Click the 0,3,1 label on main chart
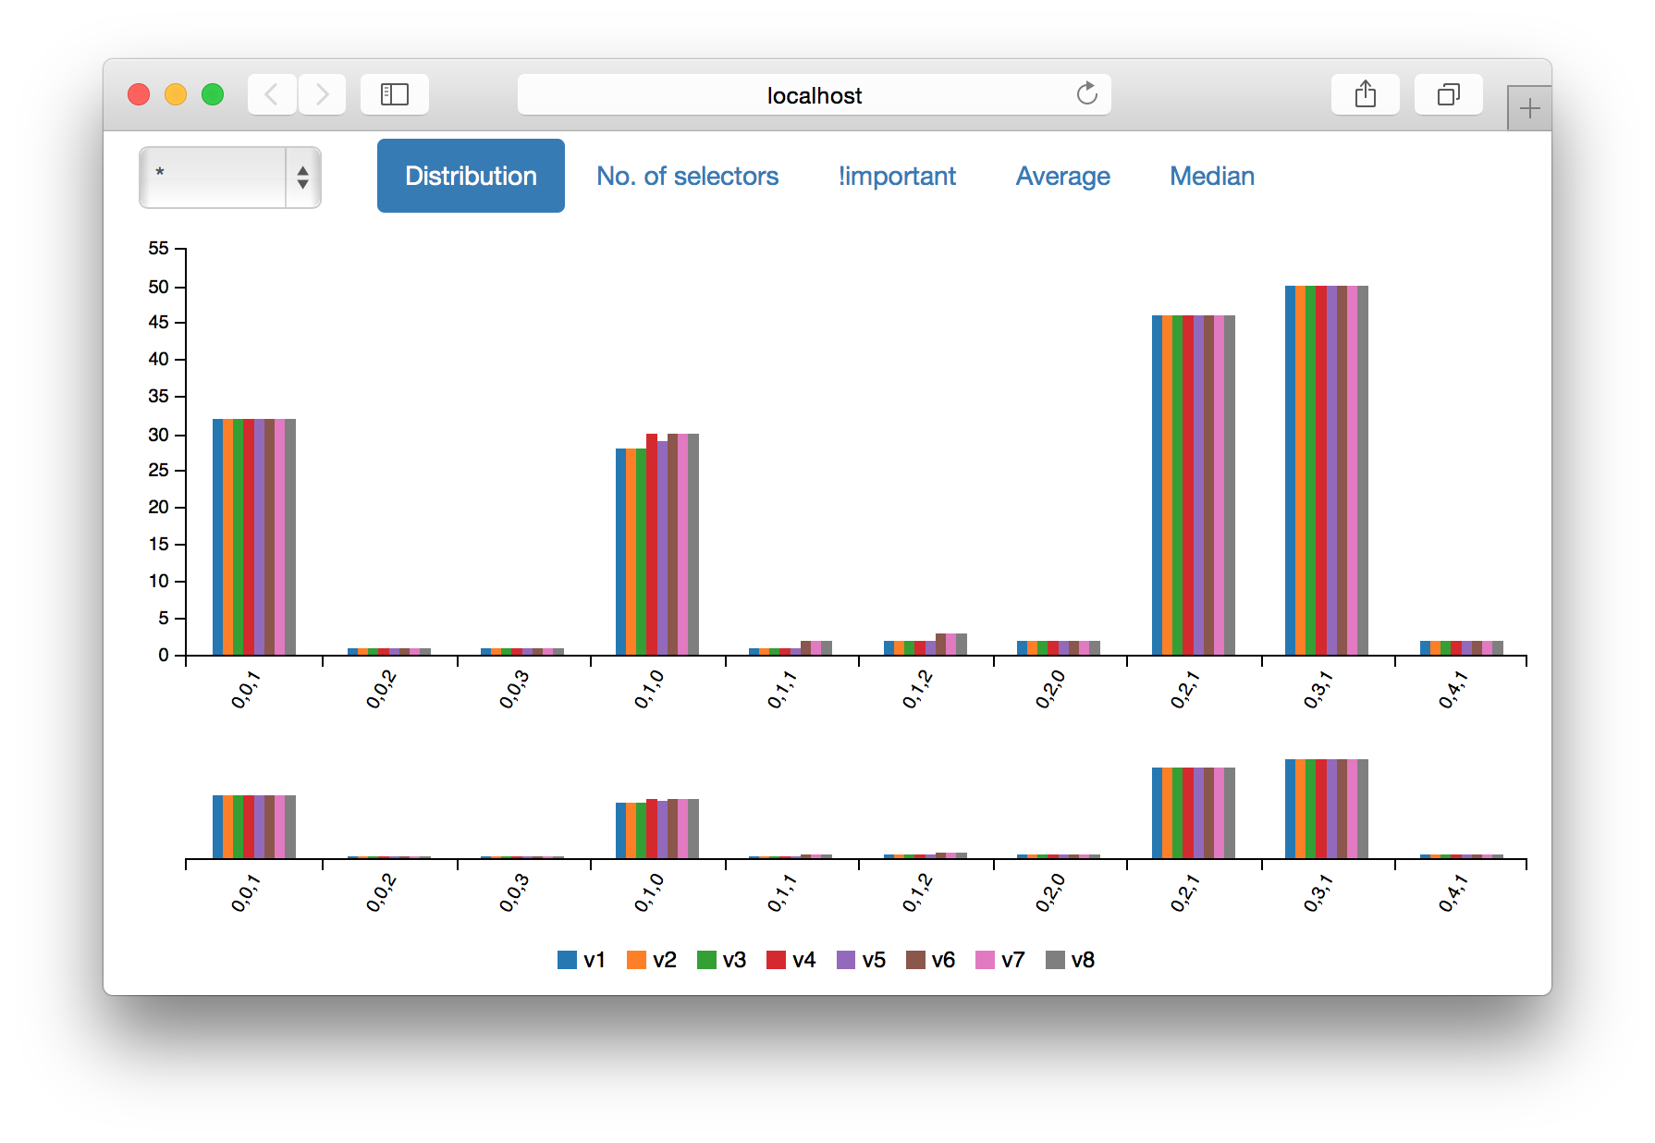 click(1318, 691)
